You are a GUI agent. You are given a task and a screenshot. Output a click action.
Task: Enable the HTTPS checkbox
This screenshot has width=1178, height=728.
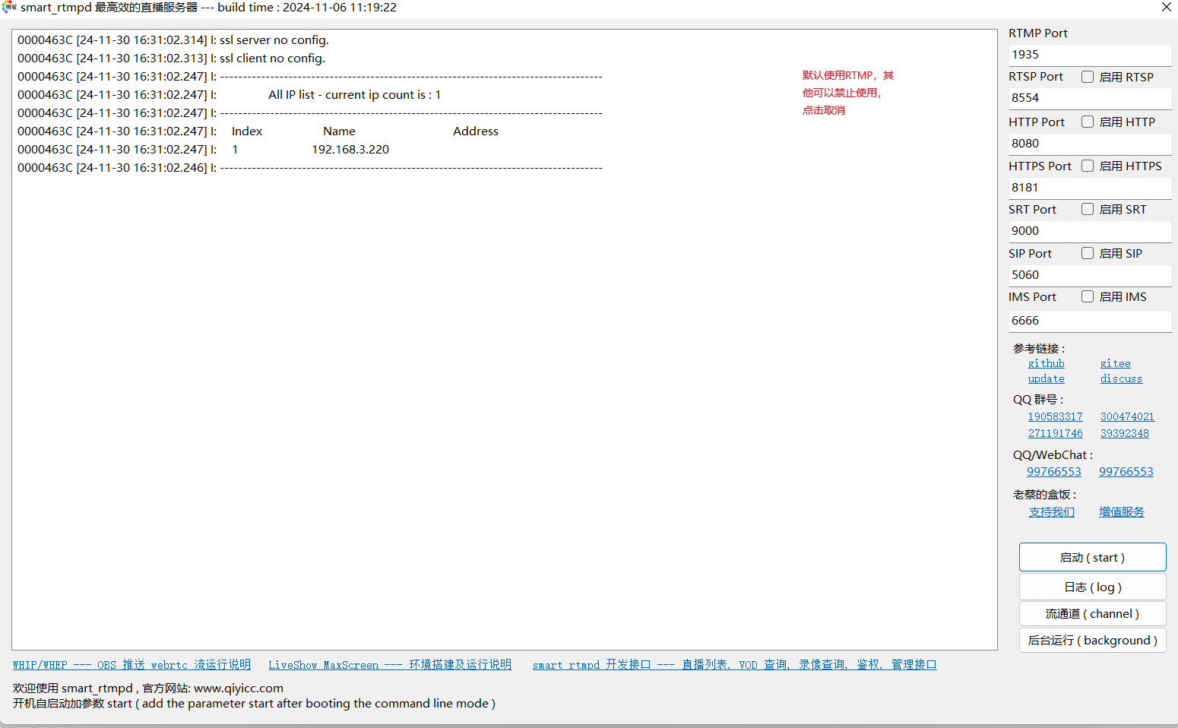coord(1088,166)
